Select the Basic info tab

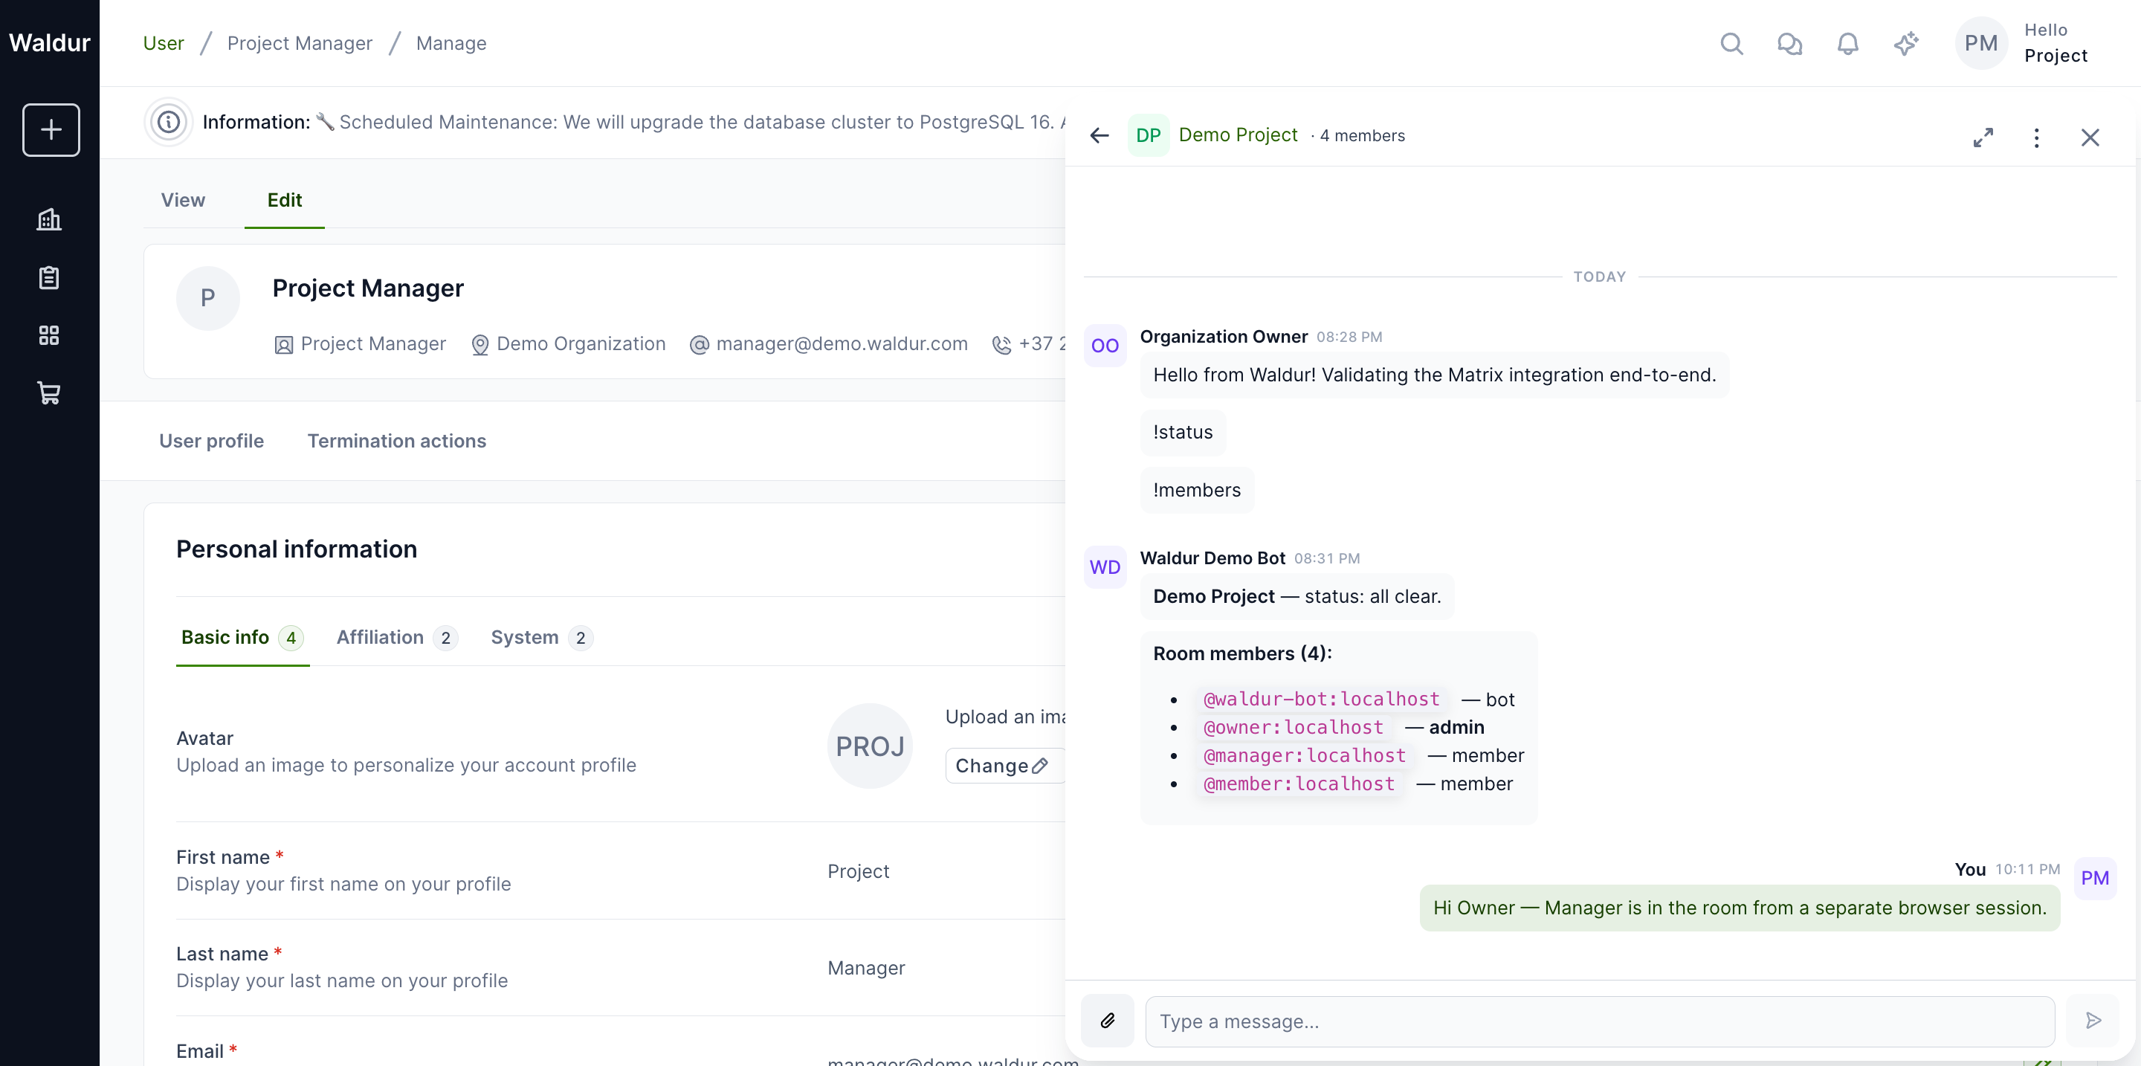242,637
